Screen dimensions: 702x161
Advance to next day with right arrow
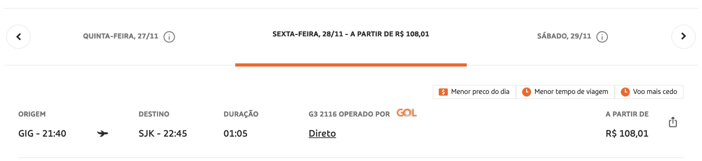click(x=683, y=36)
